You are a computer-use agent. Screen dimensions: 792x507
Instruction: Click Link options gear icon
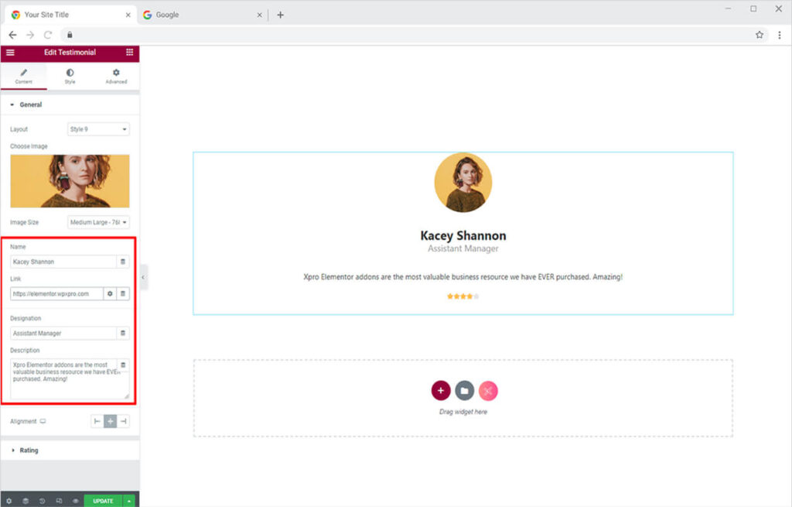[x=110, y=294]
